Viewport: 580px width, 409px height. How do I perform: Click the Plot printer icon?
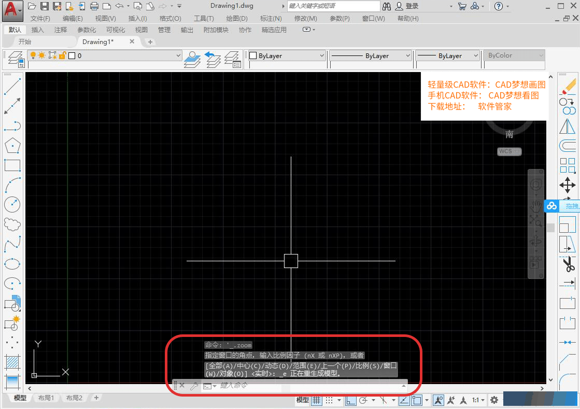point(94,6)
